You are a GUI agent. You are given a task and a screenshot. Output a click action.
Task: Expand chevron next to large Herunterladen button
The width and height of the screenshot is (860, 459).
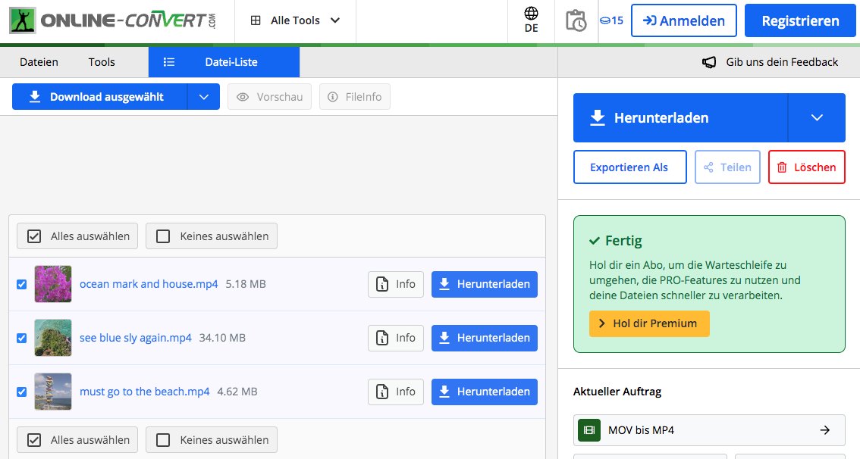[x=816, y=117]
